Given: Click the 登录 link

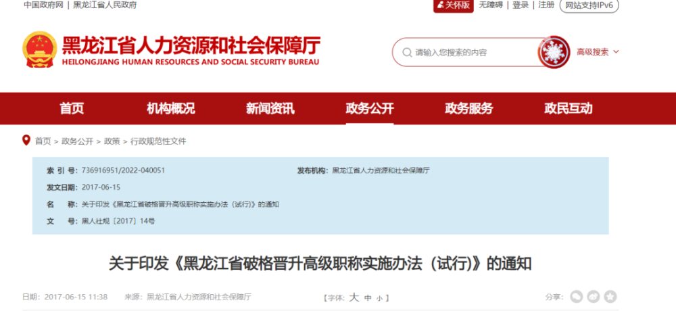Looking at the screenshot, I should (x=521, y=5).
